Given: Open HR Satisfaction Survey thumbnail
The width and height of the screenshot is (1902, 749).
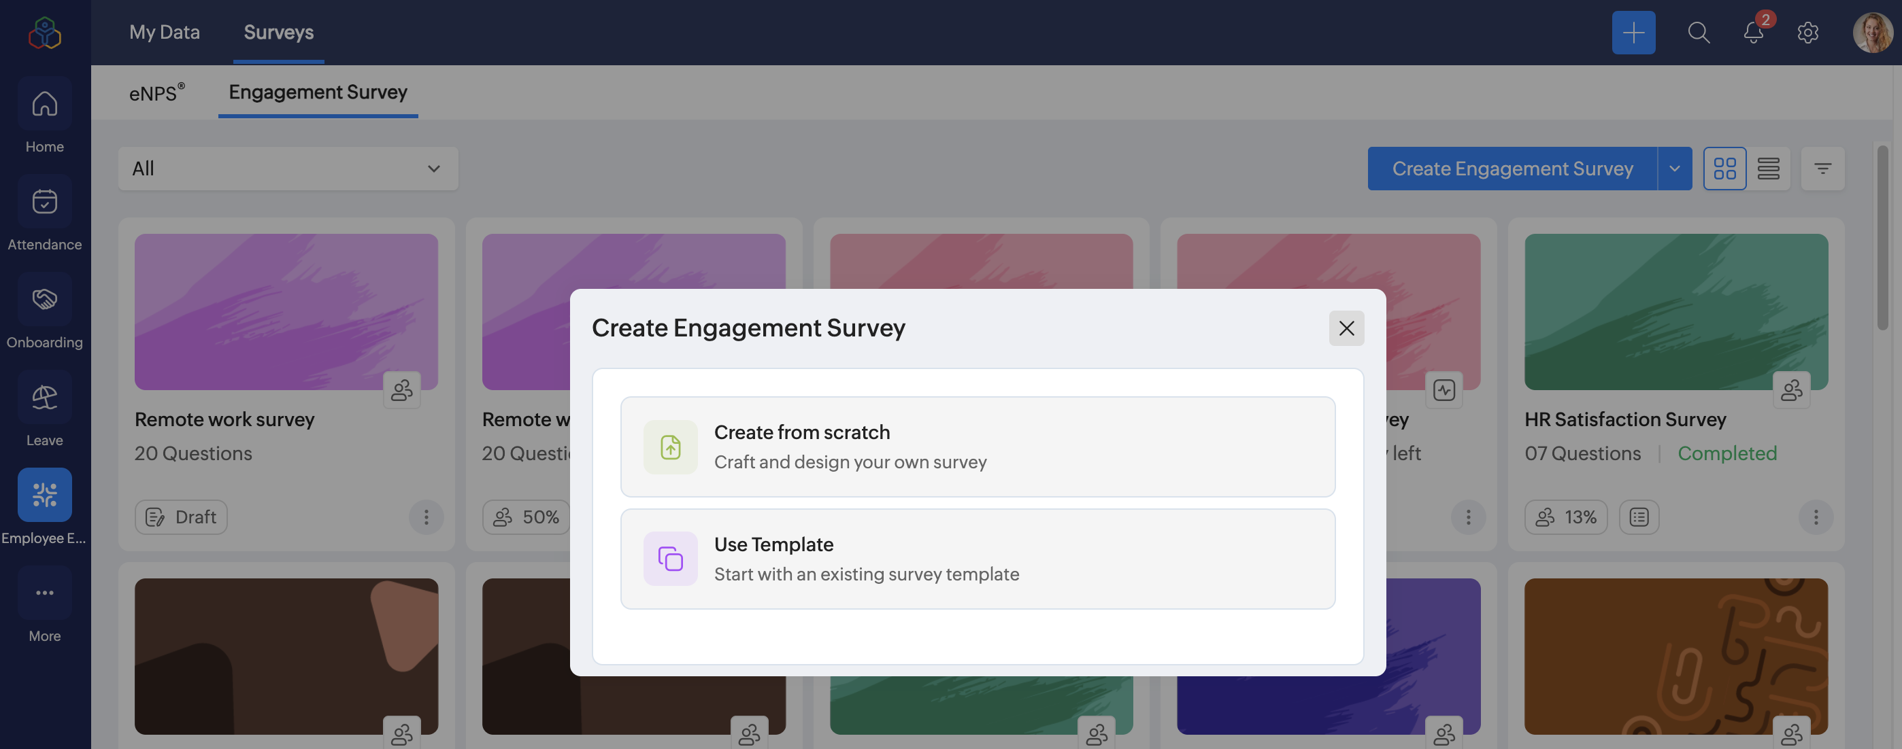Looking at the screenshot, I should click(x=1676, y=311).
